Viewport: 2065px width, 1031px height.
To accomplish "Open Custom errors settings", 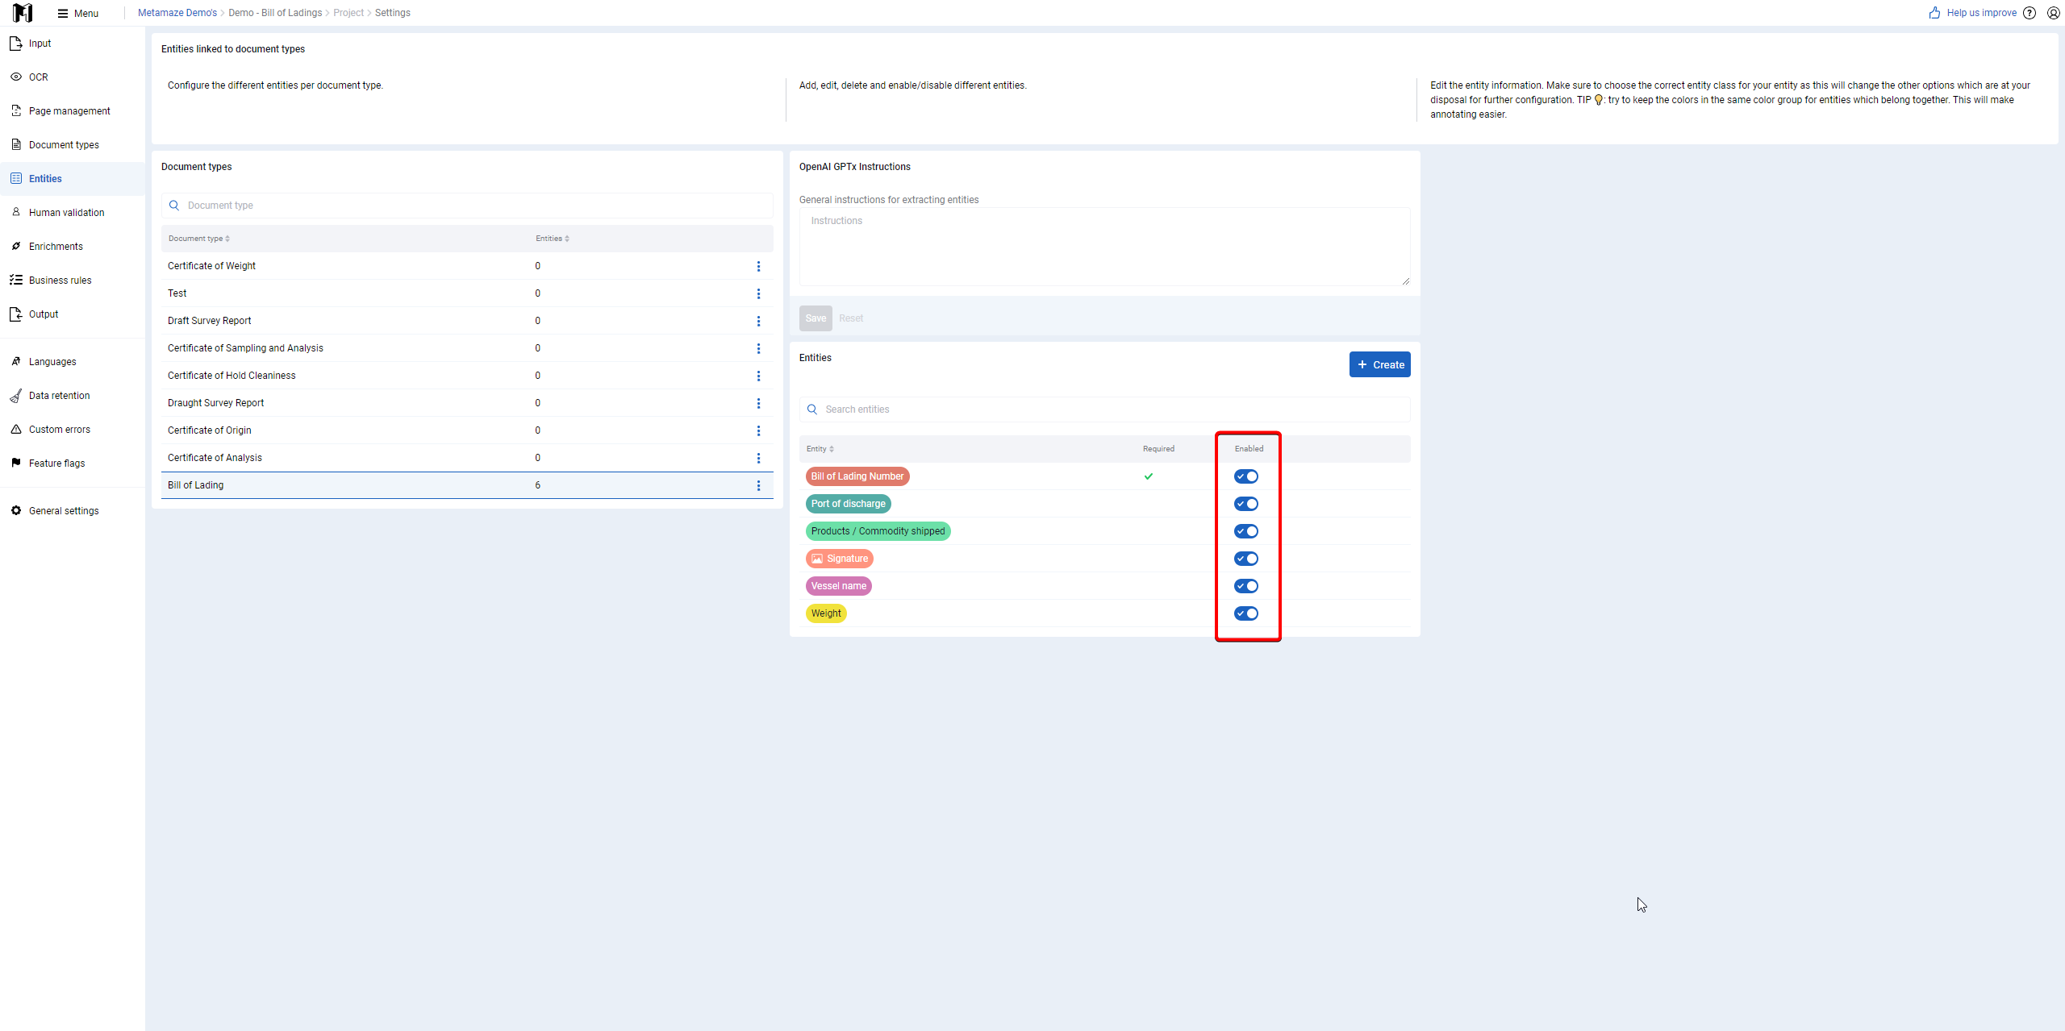I will (x=73, y=430).
